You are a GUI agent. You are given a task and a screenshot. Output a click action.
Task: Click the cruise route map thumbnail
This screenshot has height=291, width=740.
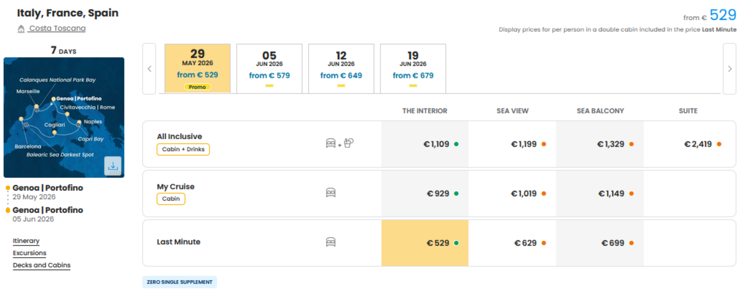click(64, 117)
